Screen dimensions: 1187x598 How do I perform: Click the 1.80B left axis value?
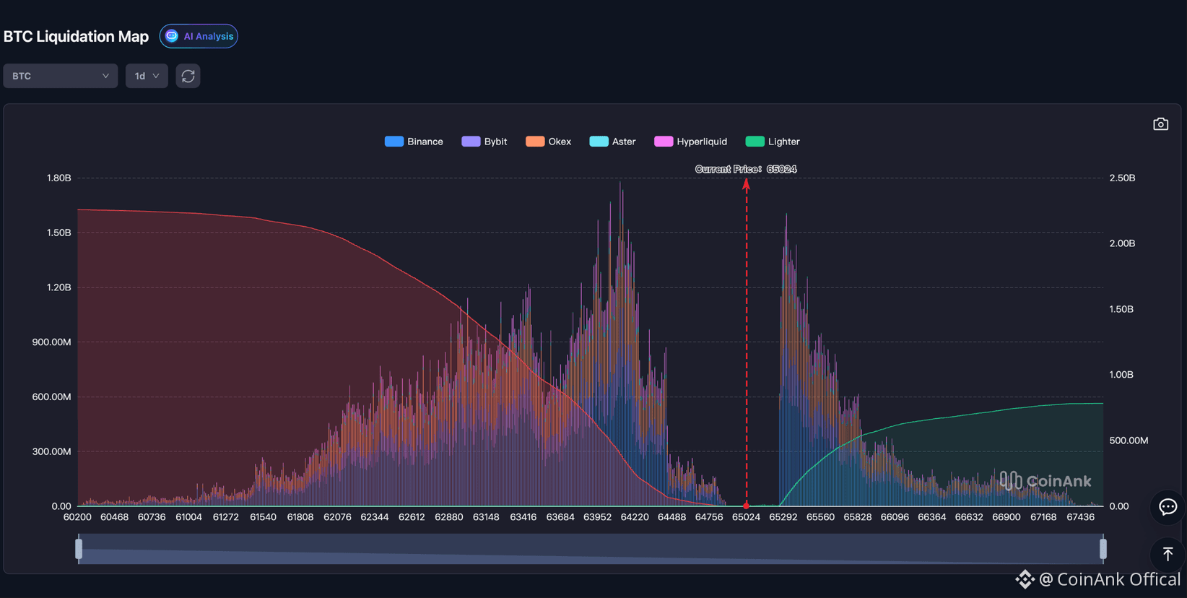[58, 178]
